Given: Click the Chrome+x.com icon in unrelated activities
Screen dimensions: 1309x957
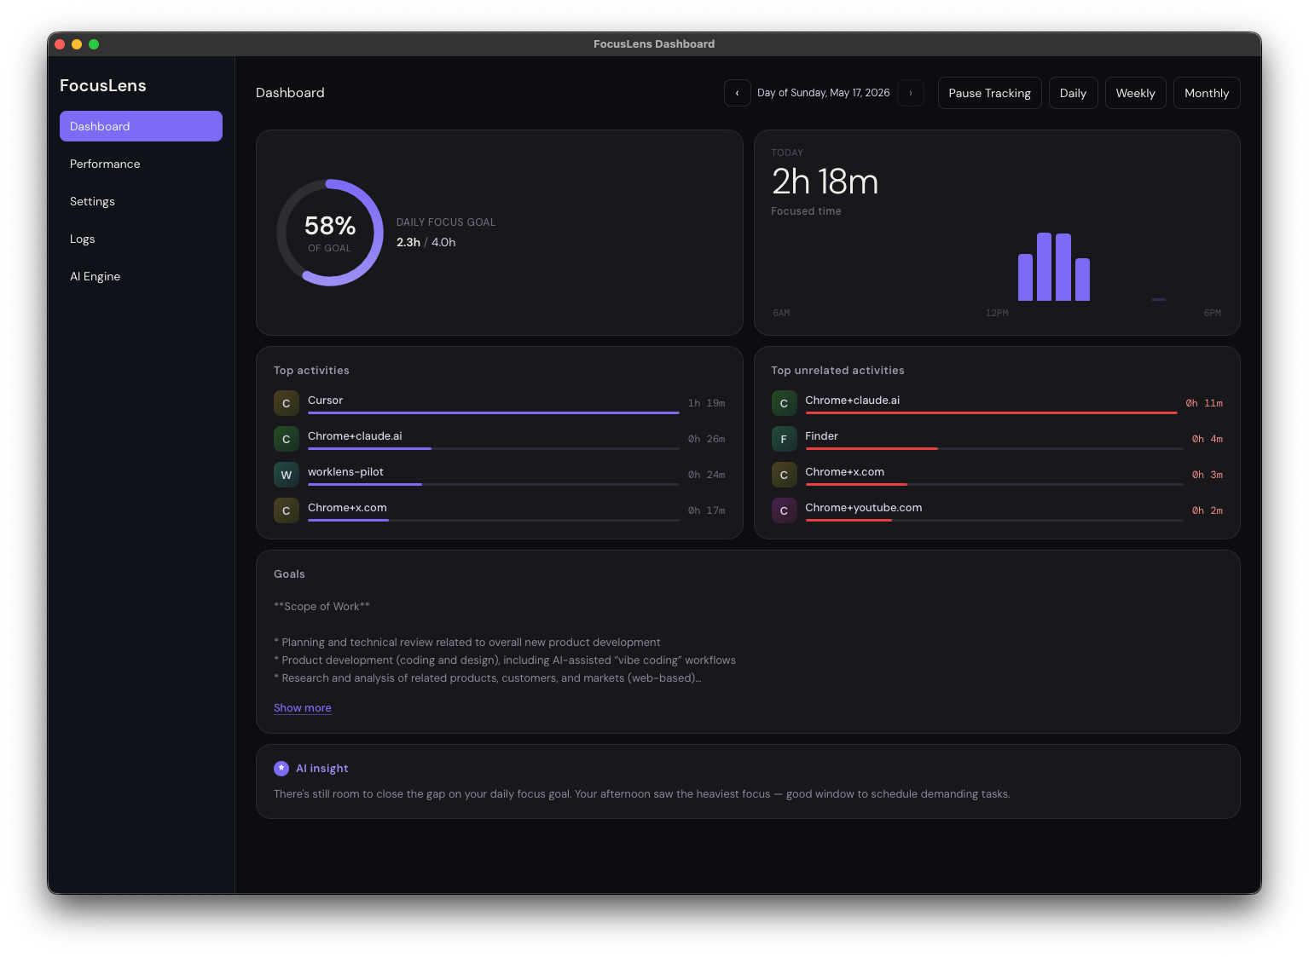Looking at the screenshot, I should click(x=784, y=475).
